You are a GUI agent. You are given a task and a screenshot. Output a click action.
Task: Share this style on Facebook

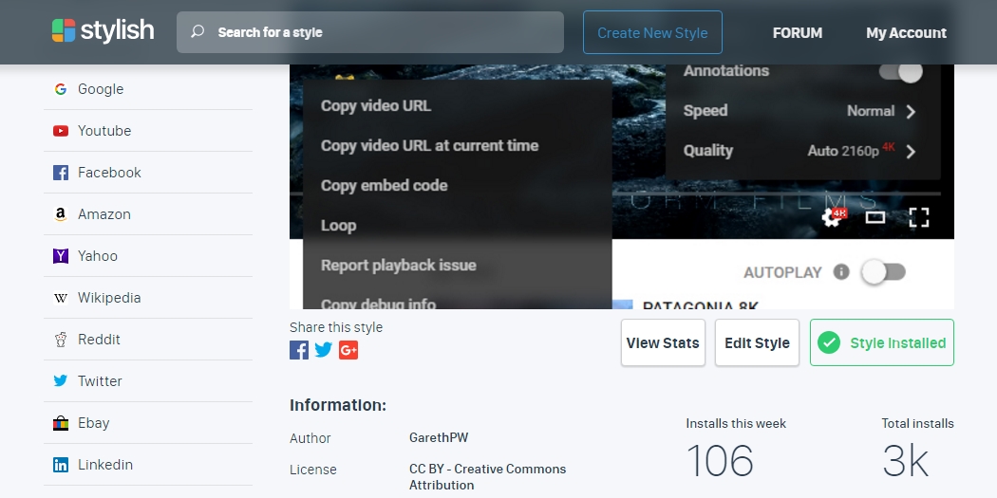[x=299, y=350]
